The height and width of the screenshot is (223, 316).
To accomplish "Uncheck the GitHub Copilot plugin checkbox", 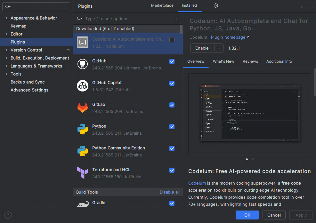I will coord(172,83).
